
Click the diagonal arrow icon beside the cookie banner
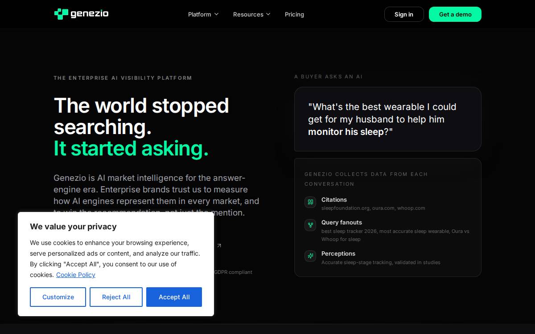[219, 245]
